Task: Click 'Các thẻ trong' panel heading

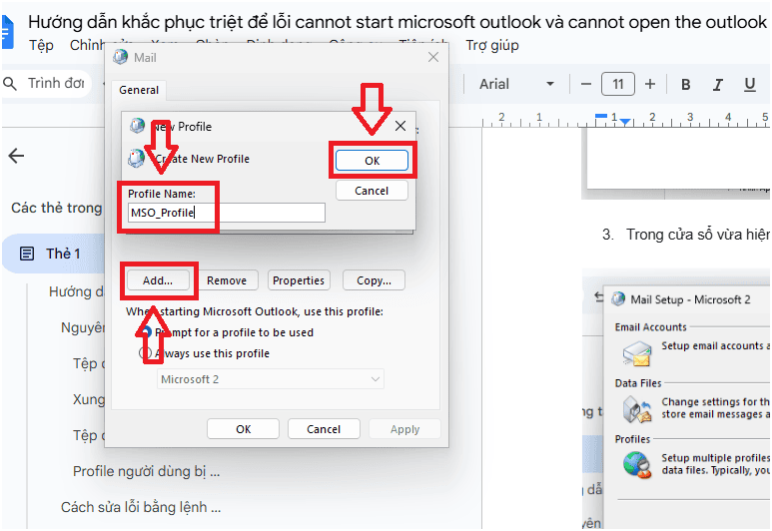Action: click(x=57, y=208)
